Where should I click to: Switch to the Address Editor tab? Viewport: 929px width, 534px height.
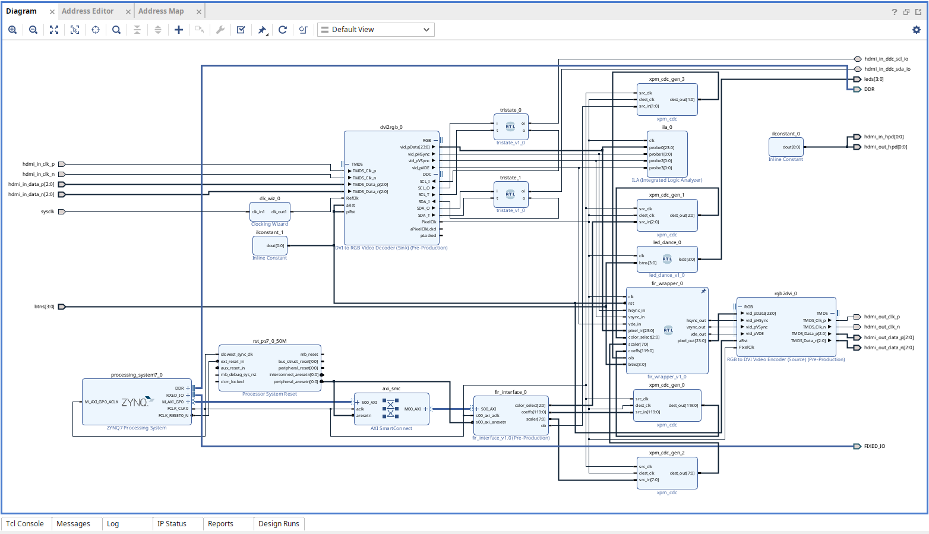click(87, 11)
